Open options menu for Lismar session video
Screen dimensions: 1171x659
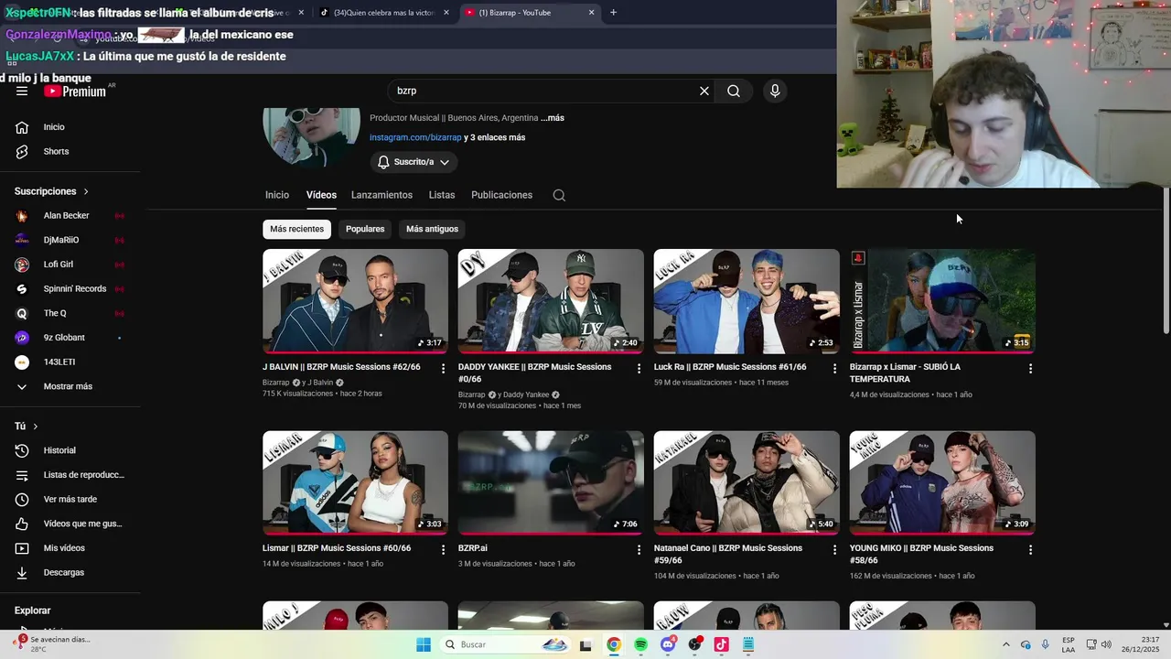point(443,549)
